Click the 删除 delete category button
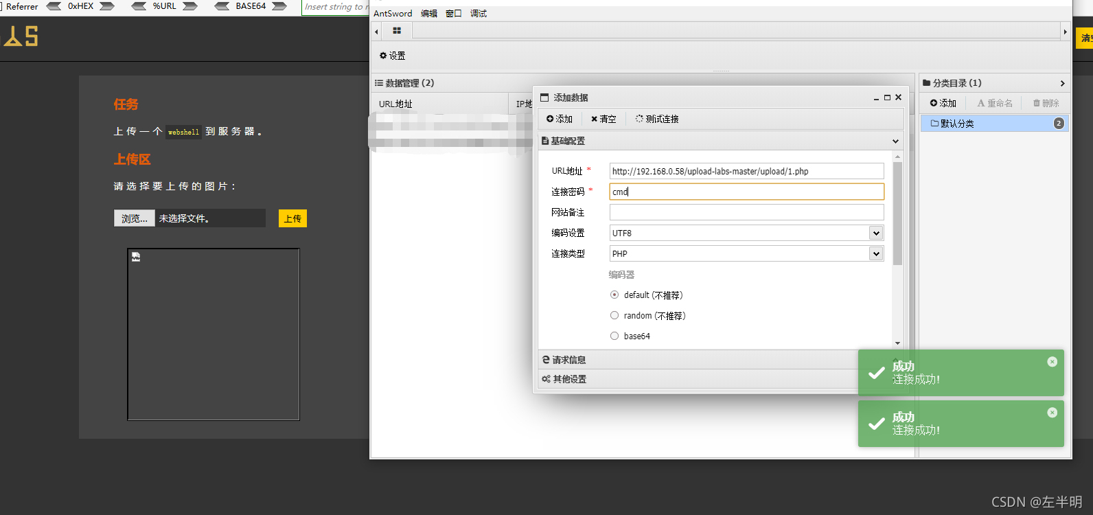Image resolution: width=1093 pixels, height=515 pixels. 1046,103
